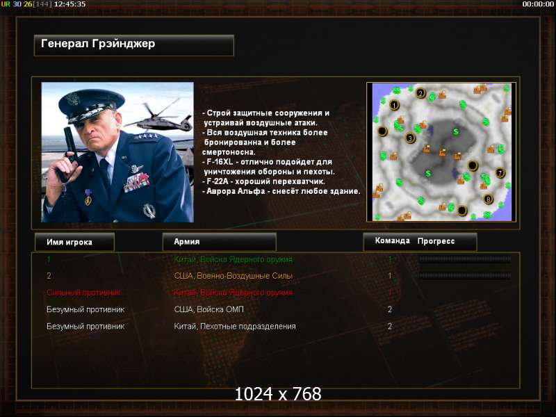Click the Армия column header
Image resolution: width=556 pixels, height=417 pixels.
[x=219, y=241]
